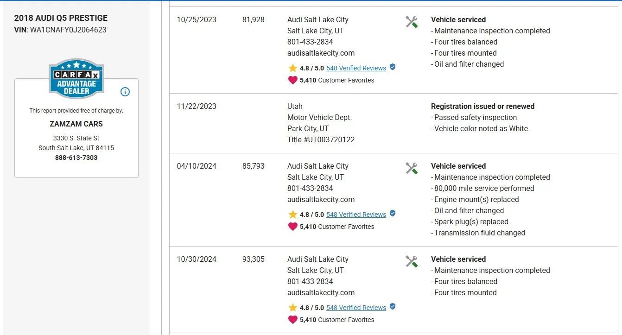
Task: Click heart favorites icon in 04/10/2024 entry
Action: click(292, 227)
